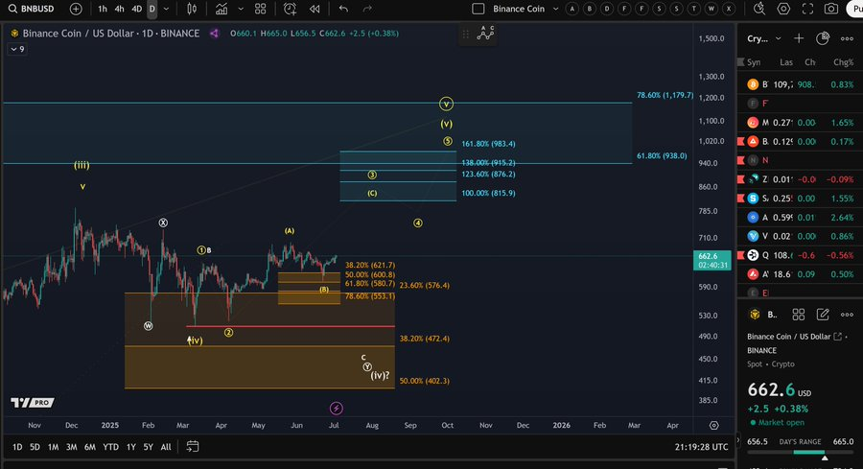Open the candlestick chart style menu

(x=192, y=9)
